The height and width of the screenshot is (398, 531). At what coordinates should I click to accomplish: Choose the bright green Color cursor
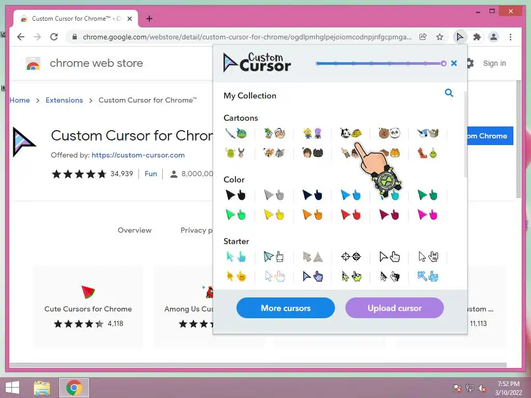pyautogui.click(x=236, y=215)
